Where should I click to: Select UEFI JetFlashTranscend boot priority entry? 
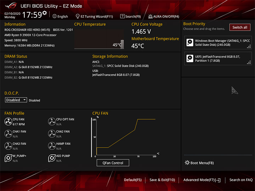pos(218,58)
